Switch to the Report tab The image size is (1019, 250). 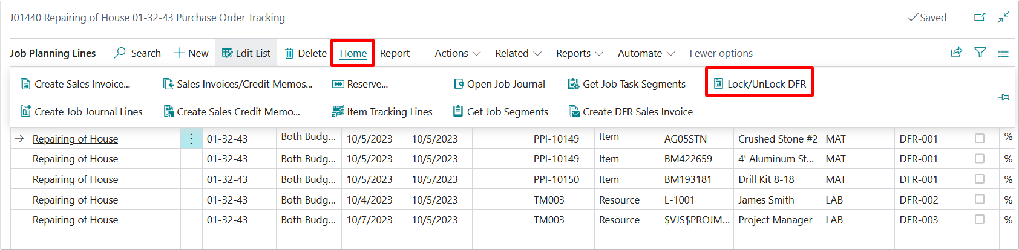pos(395,53)
